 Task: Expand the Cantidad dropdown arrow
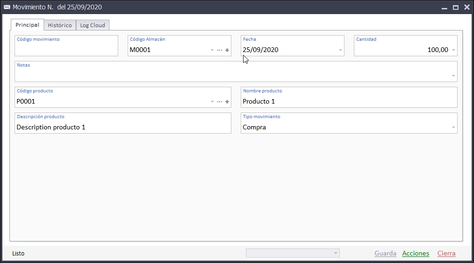coord(453,50)
